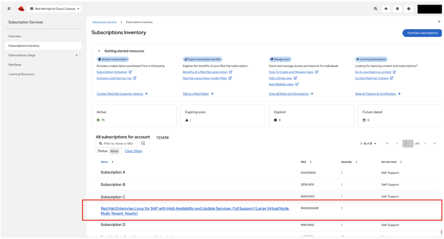Image resolution: width=444 pixels, height=239 pixels.
Task: Open the help question mark icon
Action: point(408,8)
